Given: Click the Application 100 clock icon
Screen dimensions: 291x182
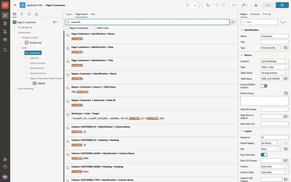Looking at the screenshot, I should pyautogui.click(x=22, y=5).
